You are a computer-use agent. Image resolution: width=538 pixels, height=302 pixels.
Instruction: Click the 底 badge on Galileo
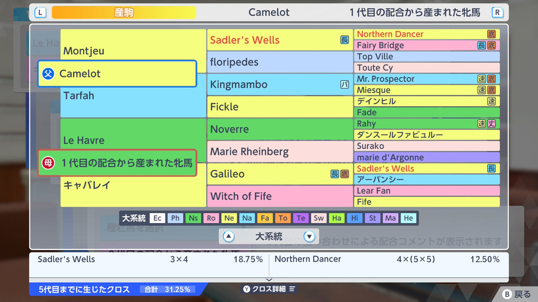click(x=344, y=174)
